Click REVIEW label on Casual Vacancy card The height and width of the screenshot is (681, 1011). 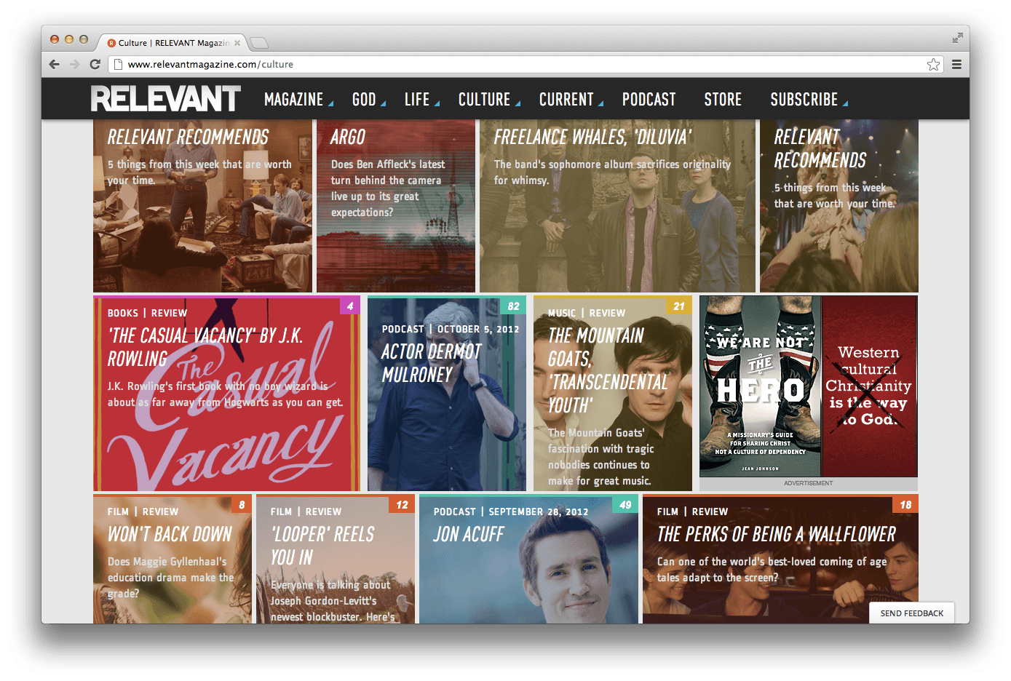tap(169, 313)
